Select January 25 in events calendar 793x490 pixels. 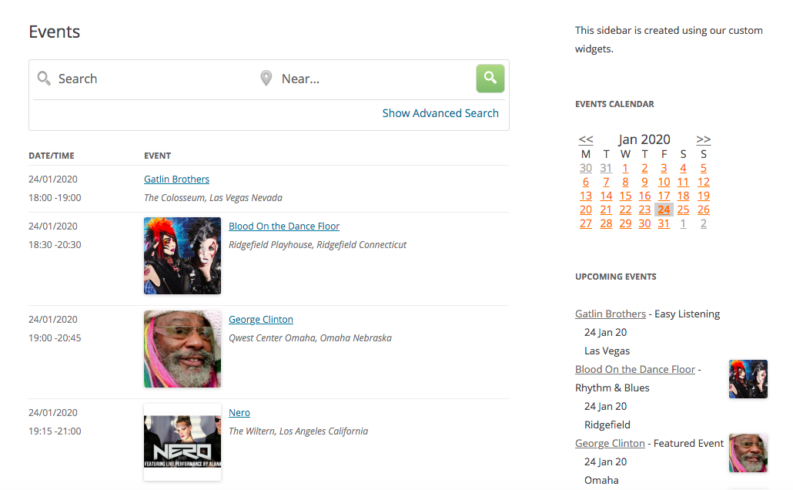click(x=683, y=210)
